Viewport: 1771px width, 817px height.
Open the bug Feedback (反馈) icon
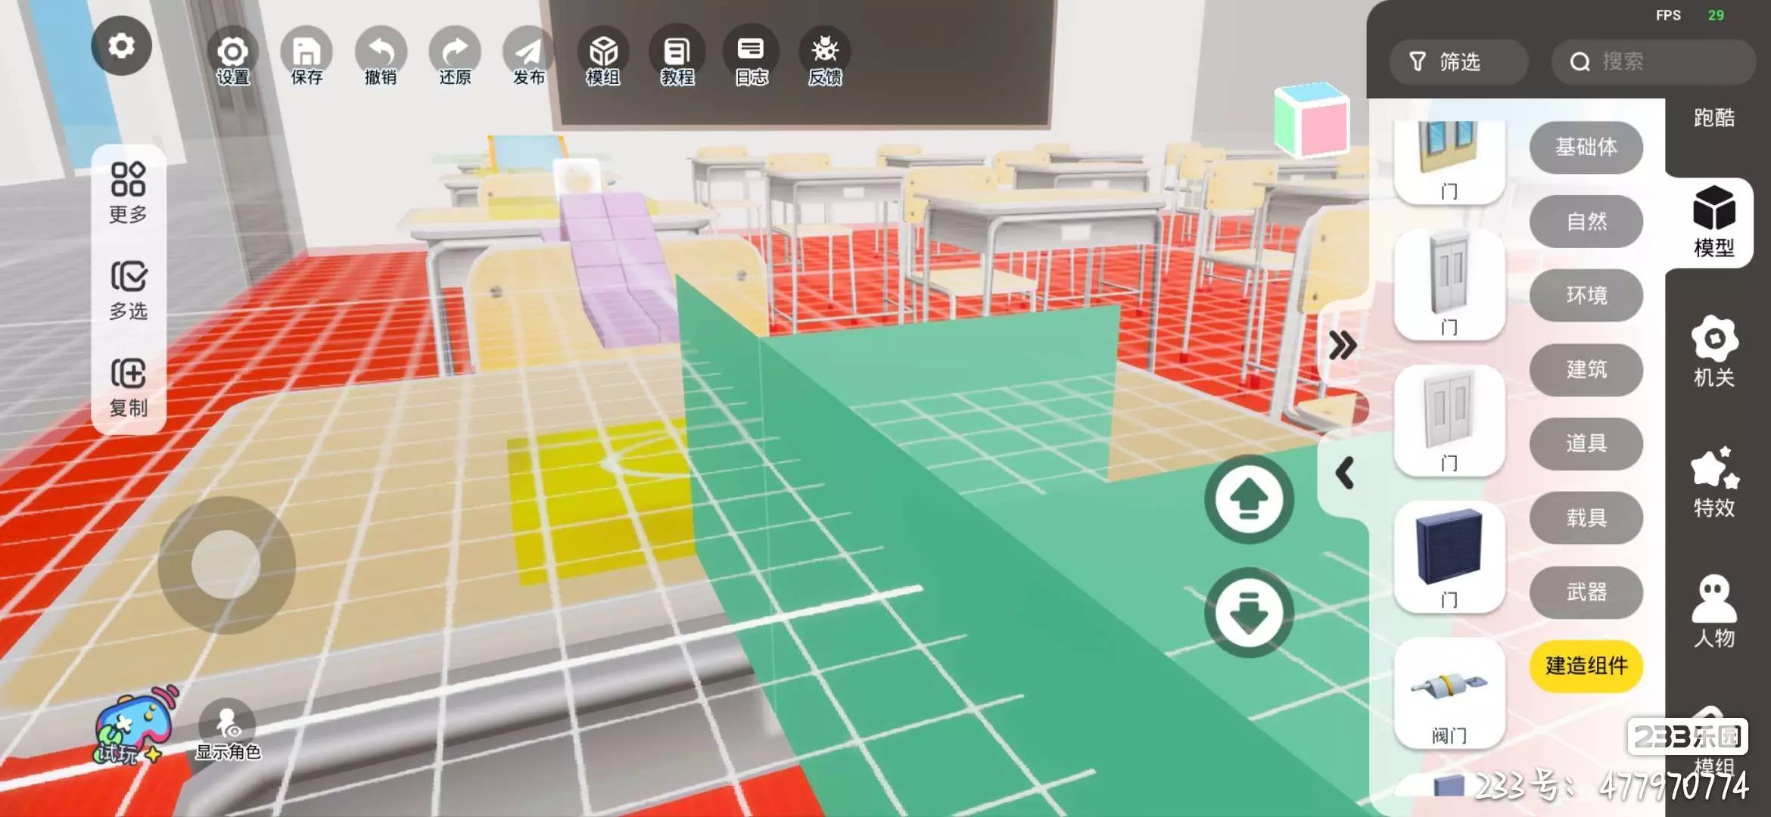coord(824,54)
